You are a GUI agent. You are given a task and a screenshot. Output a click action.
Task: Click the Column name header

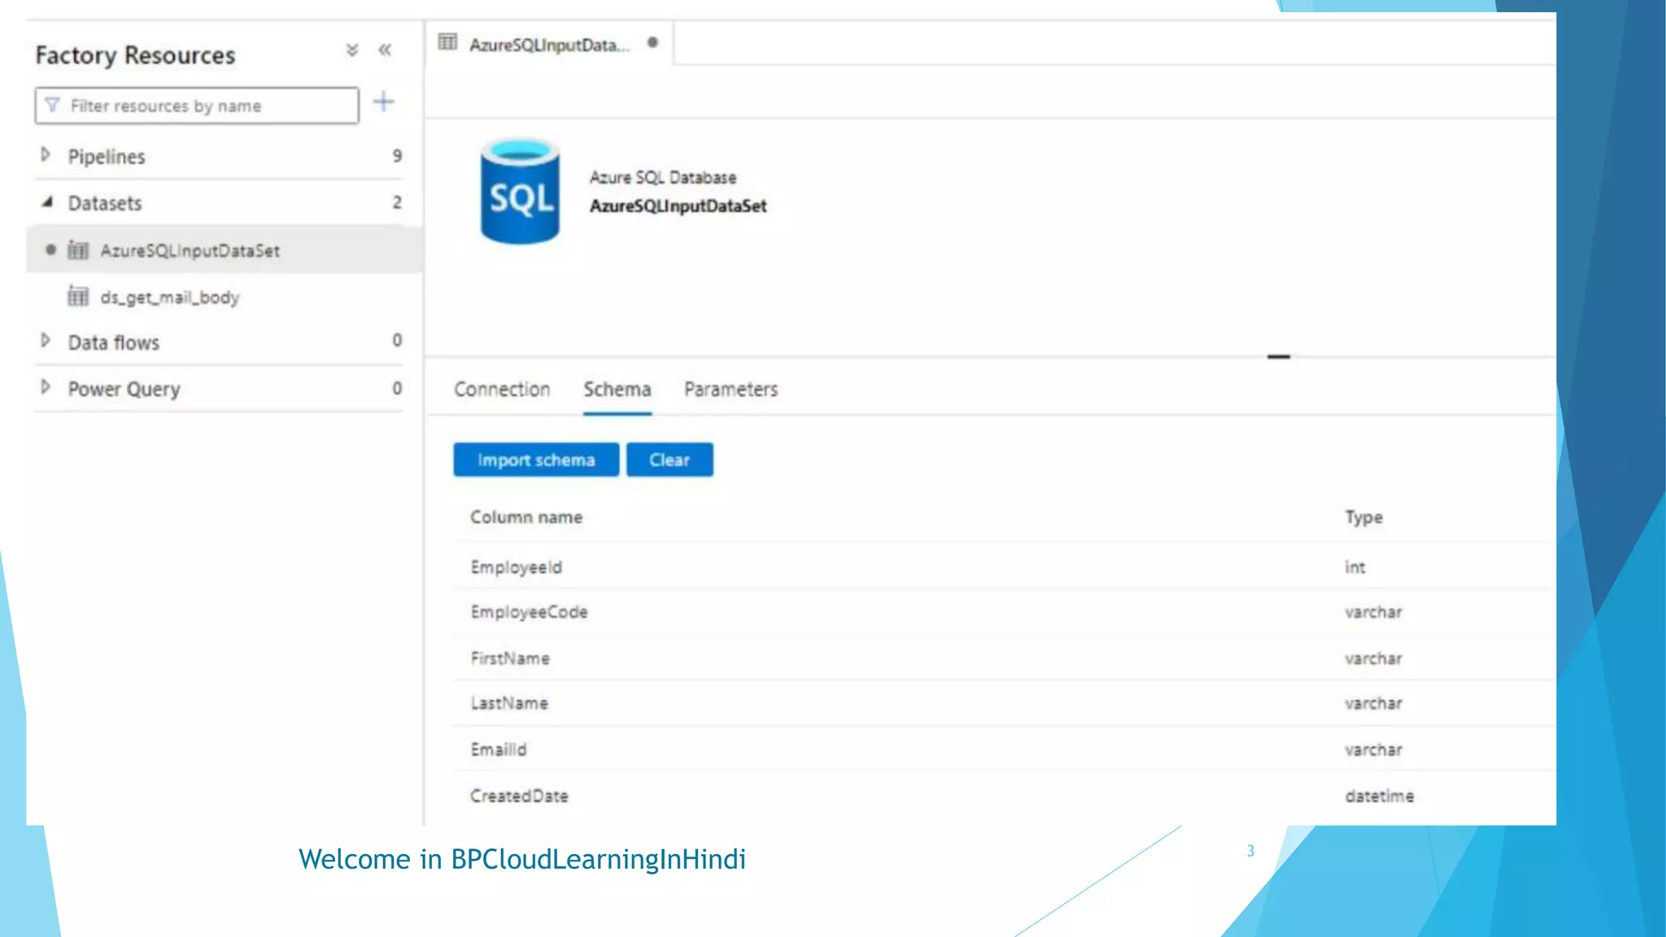526,517
